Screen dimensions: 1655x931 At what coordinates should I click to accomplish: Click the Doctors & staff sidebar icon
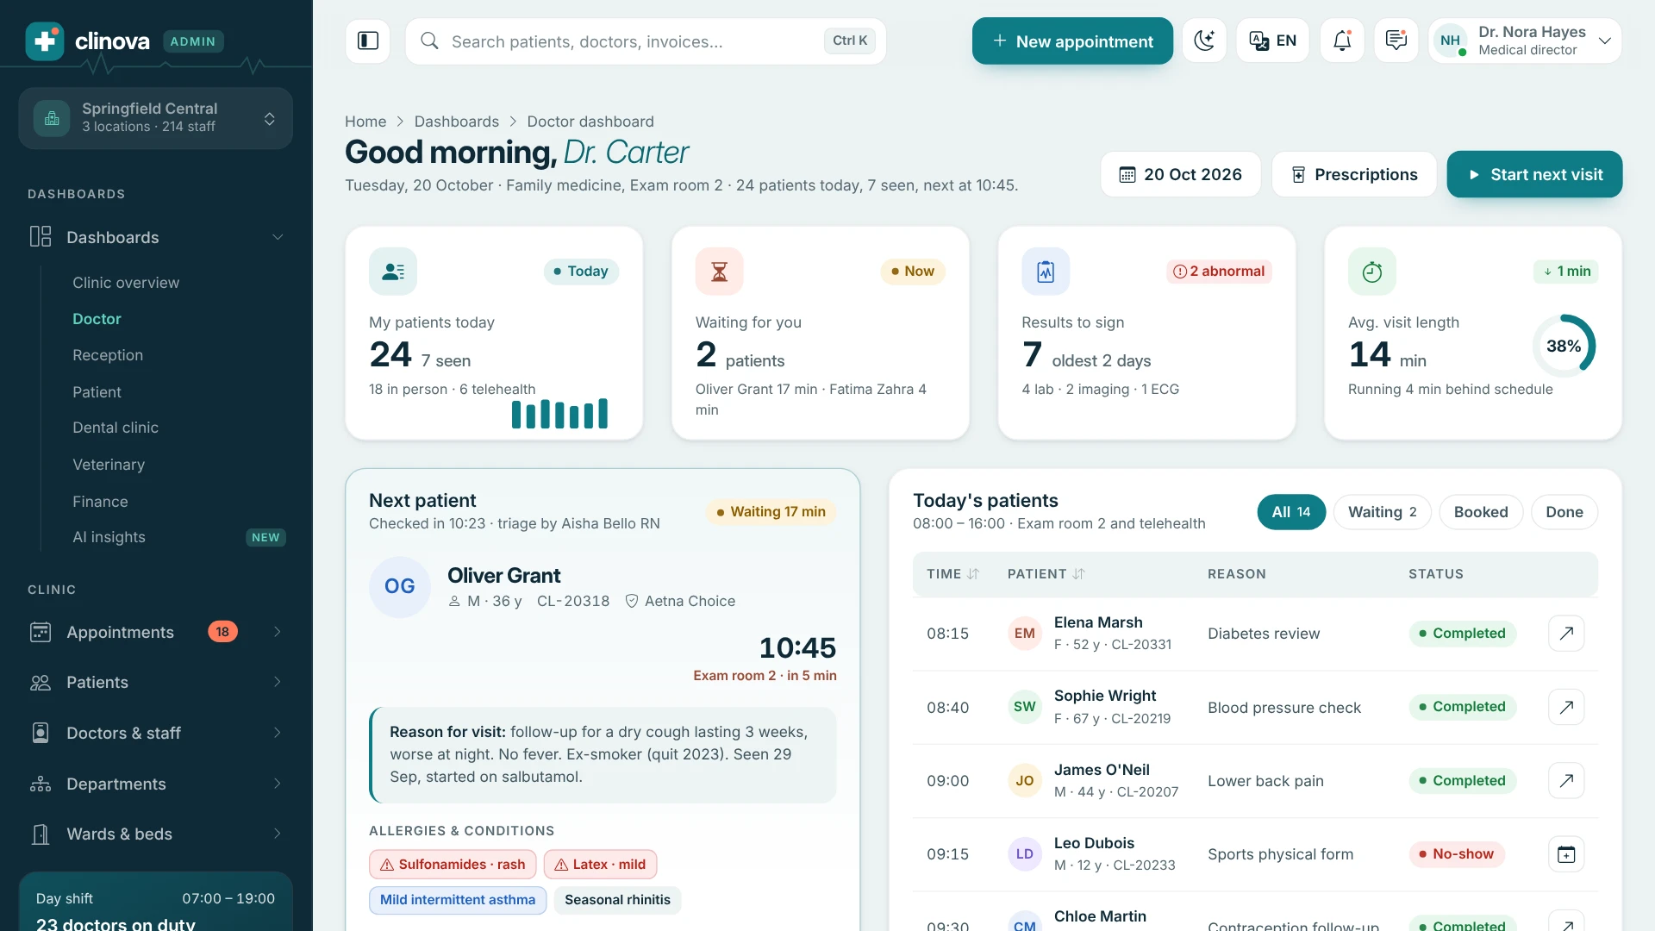41,733
